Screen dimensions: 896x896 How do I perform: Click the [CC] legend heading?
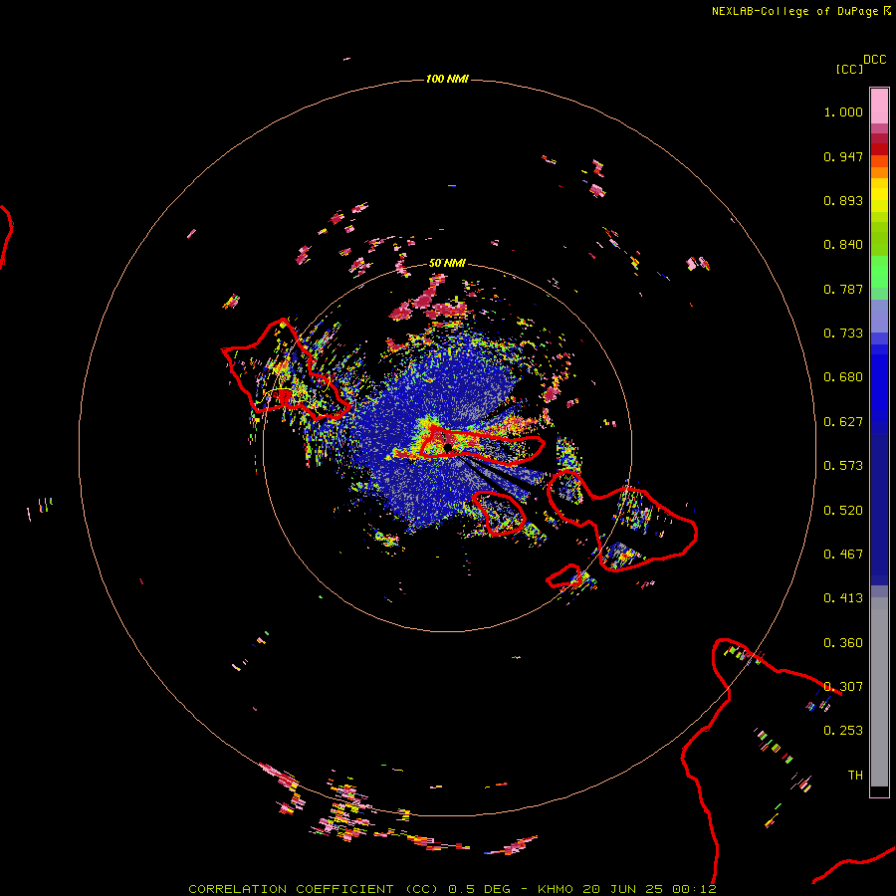(x=849, y=69)
